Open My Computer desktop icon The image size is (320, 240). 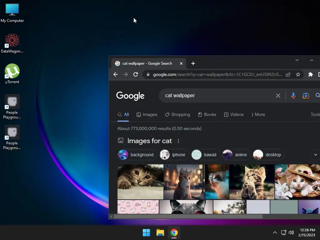(x=12, y=13)
